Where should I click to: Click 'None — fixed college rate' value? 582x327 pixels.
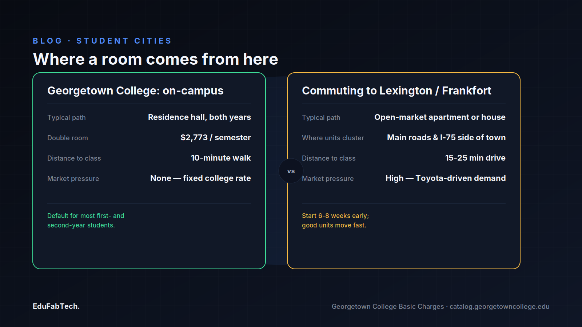[x=200, y=178]
